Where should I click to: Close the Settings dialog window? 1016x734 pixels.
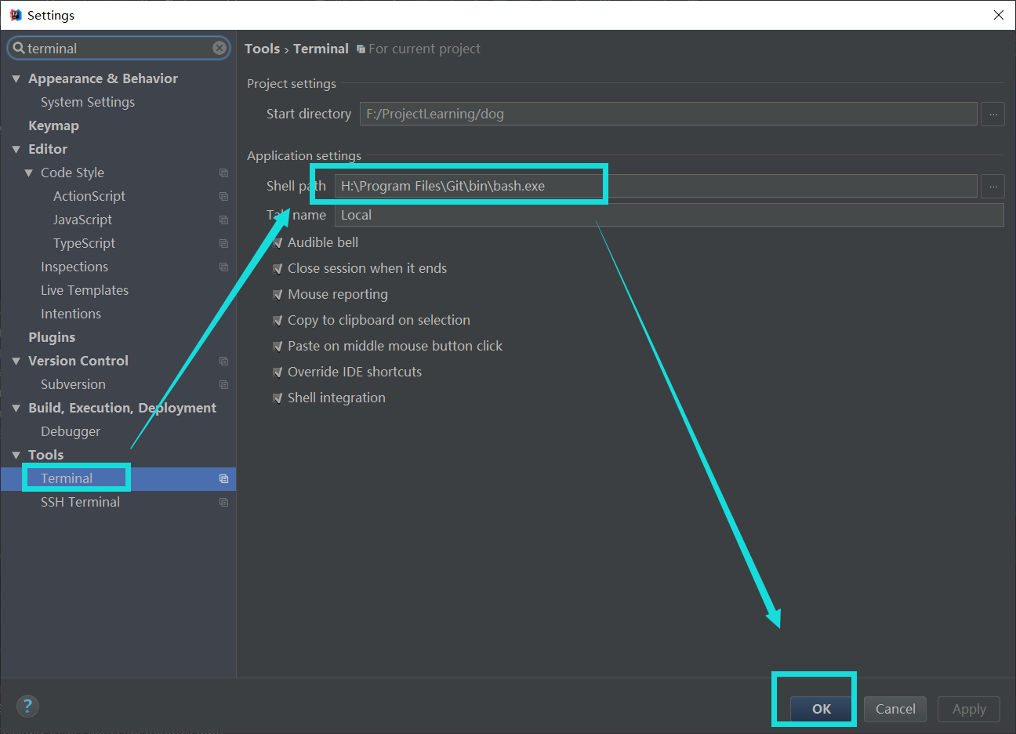[998, 15]
